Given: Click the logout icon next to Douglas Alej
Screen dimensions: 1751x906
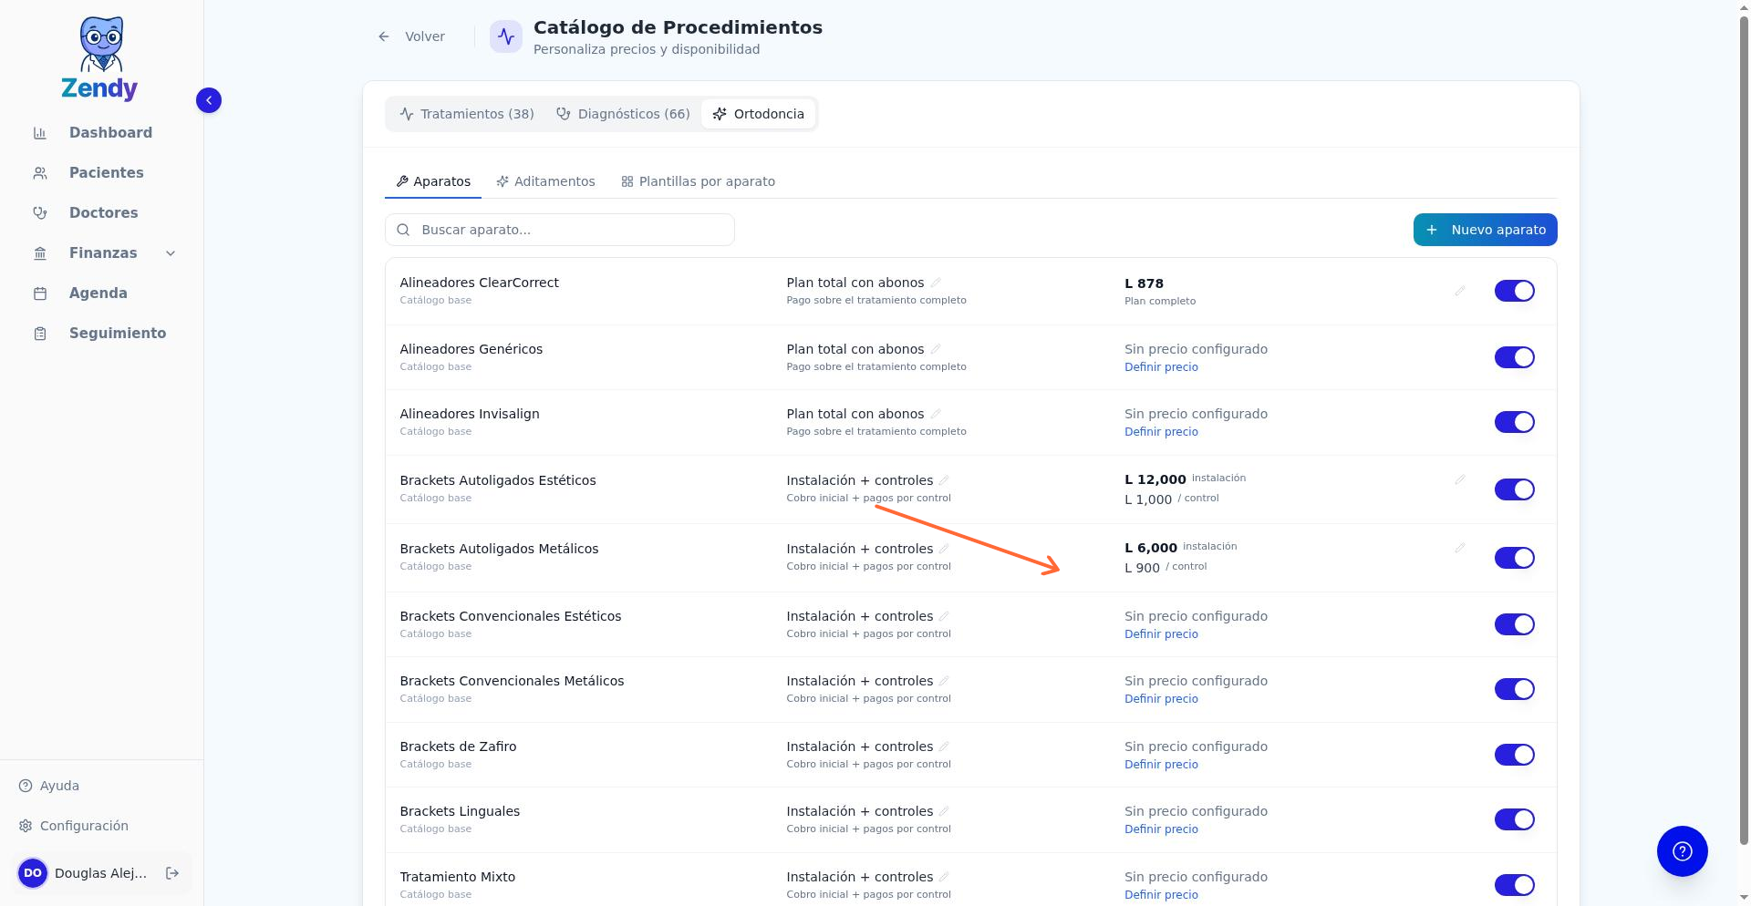Looking at the screenshot, I should coord(172,873).
